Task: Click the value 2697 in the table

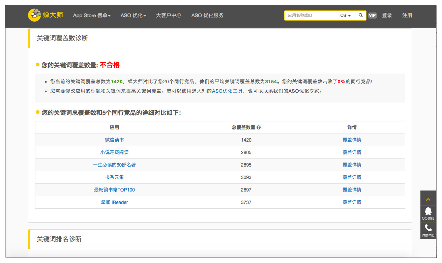Action: (246, 190)
